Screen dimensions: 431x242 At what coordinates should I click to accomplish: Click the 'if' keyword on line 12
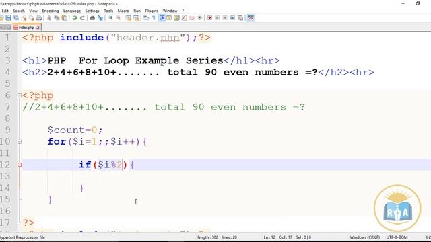(x=85, y=165)
